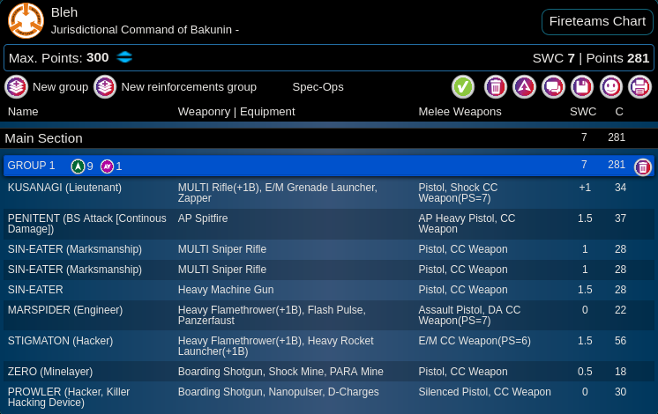The image size is (658, 414).
Task: Click Heavy Machine Gun weapon text
Action: coord(226,290)
